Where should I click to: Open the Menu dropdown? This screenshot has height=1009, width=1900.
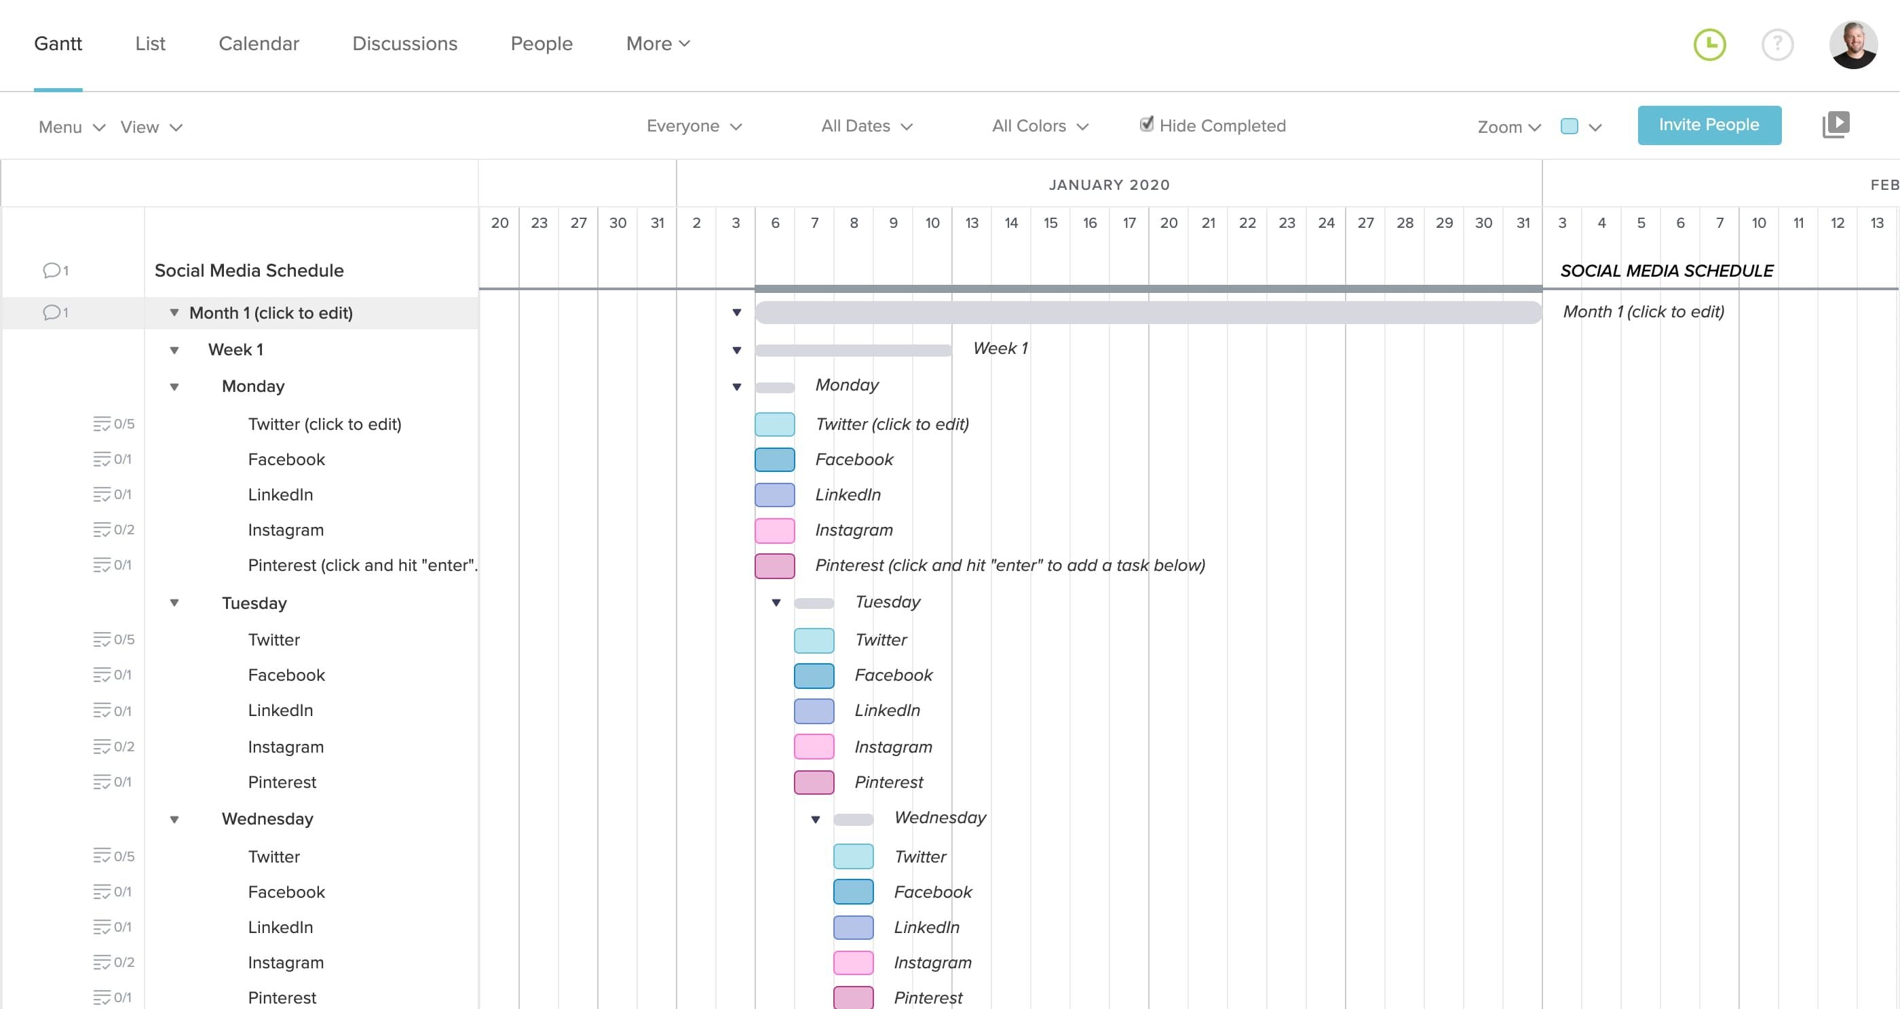68,127
